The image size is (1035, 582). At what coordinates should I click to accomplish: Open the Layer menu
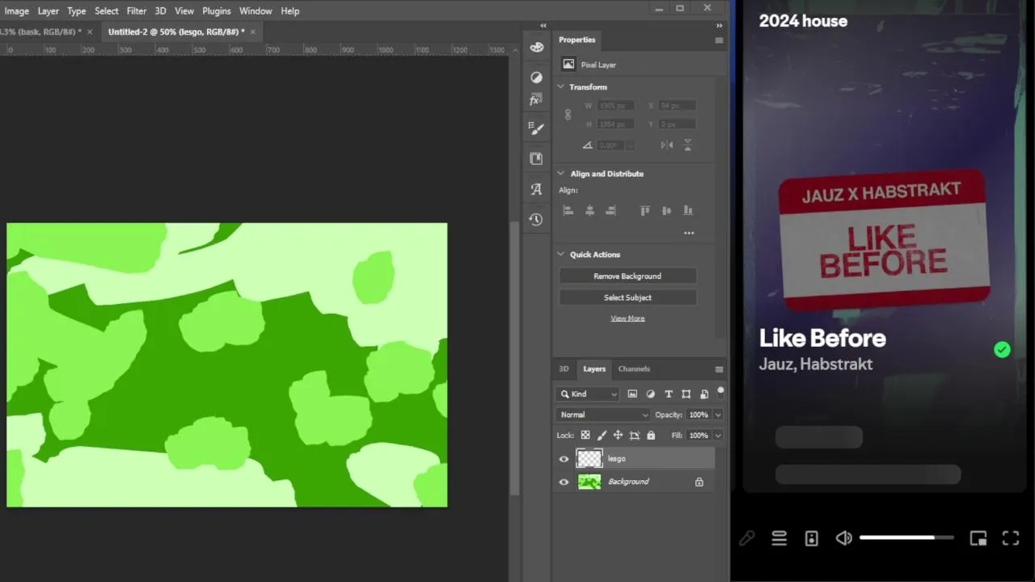(x=49, y=11)
